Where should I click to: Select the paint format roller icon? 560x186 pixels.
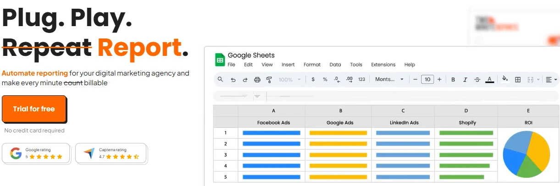[269, 80]
